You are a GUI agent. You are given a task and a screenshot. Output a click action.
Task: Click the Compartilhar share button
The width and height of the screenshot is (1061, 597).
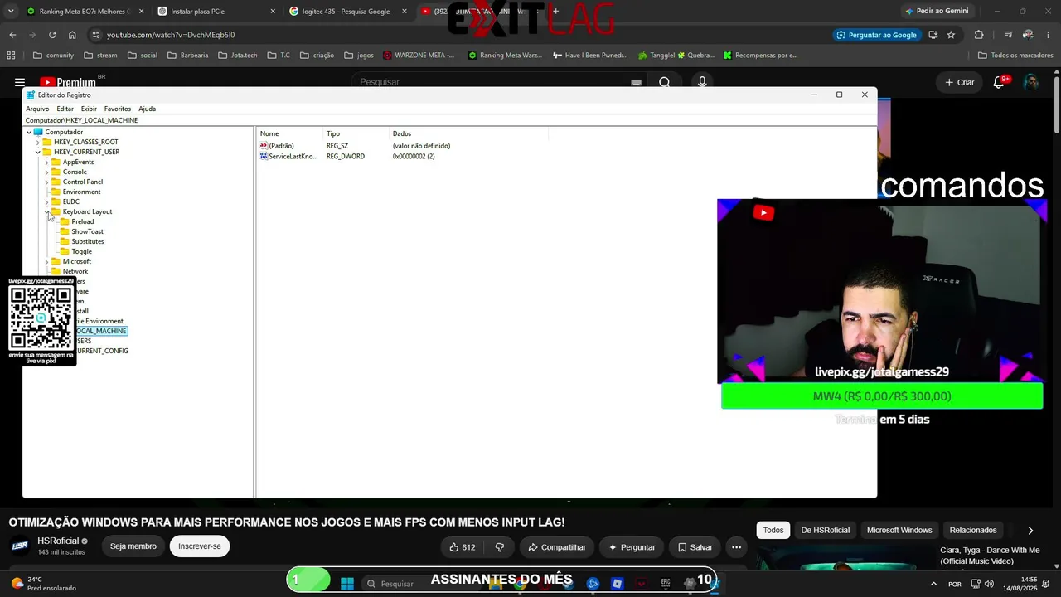(557, 547)
